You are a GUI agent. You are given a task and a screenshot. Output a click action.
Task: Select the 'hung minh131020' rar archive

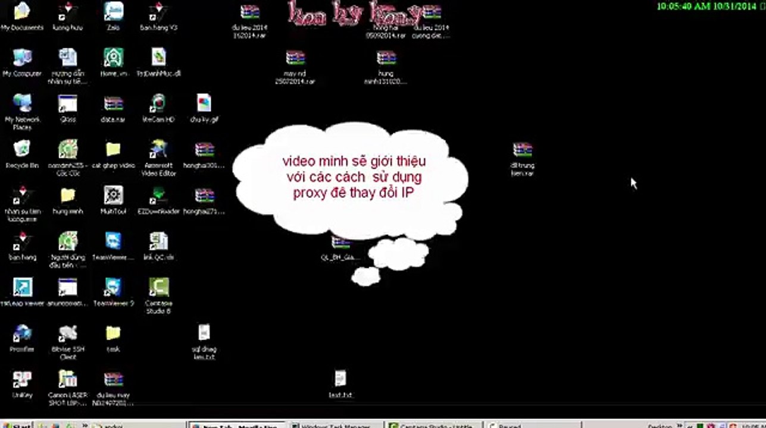click(386, 67)
